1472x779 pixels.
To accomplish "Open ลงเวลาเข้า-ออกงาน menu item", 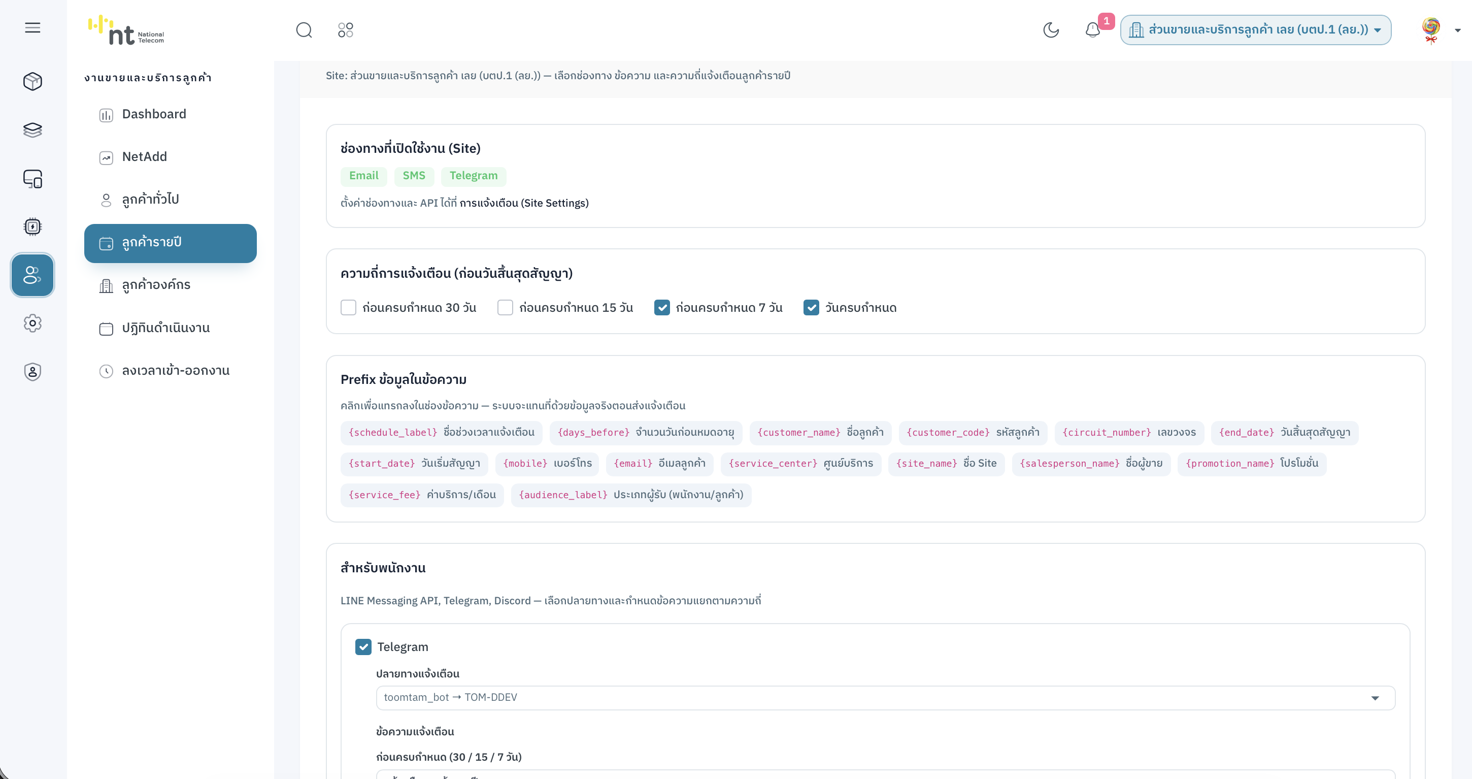I will 170,371.
